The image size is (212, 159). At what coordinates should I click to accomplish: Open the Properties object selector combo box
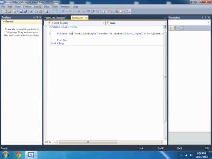pyautogui.click(x=189, y=23)
